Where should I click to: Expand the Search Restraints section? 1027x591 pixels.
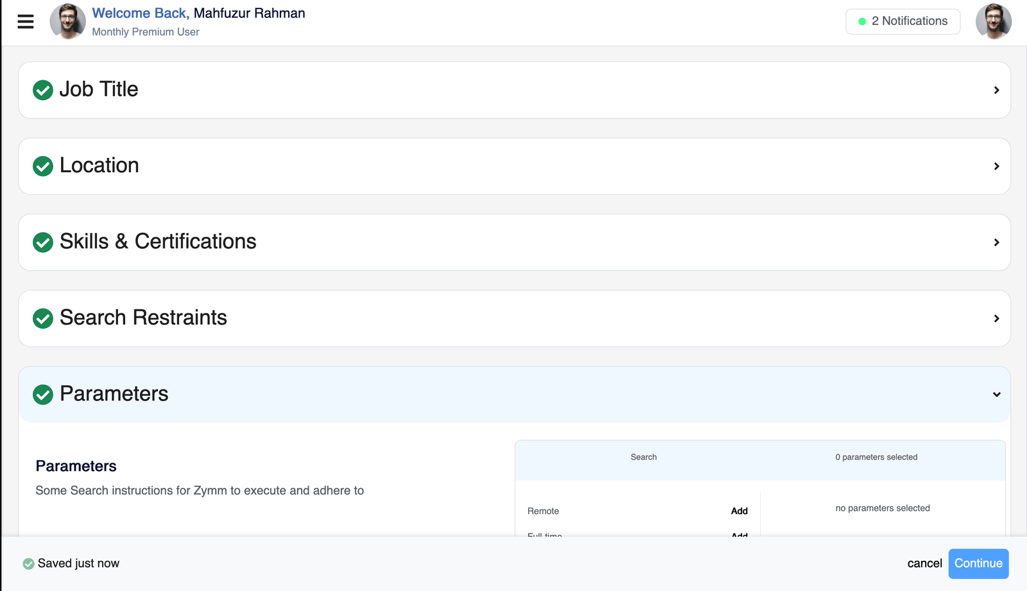click(996, 318)
